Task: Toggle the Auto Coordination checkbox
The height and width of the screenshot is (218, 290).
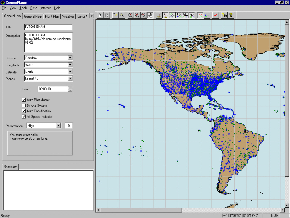Action: (24, 111)
